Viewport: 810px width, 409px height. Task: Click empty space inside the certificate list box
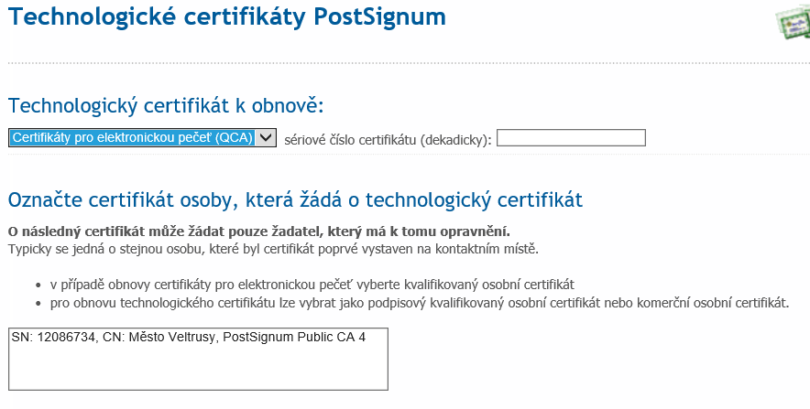[197, 368]
